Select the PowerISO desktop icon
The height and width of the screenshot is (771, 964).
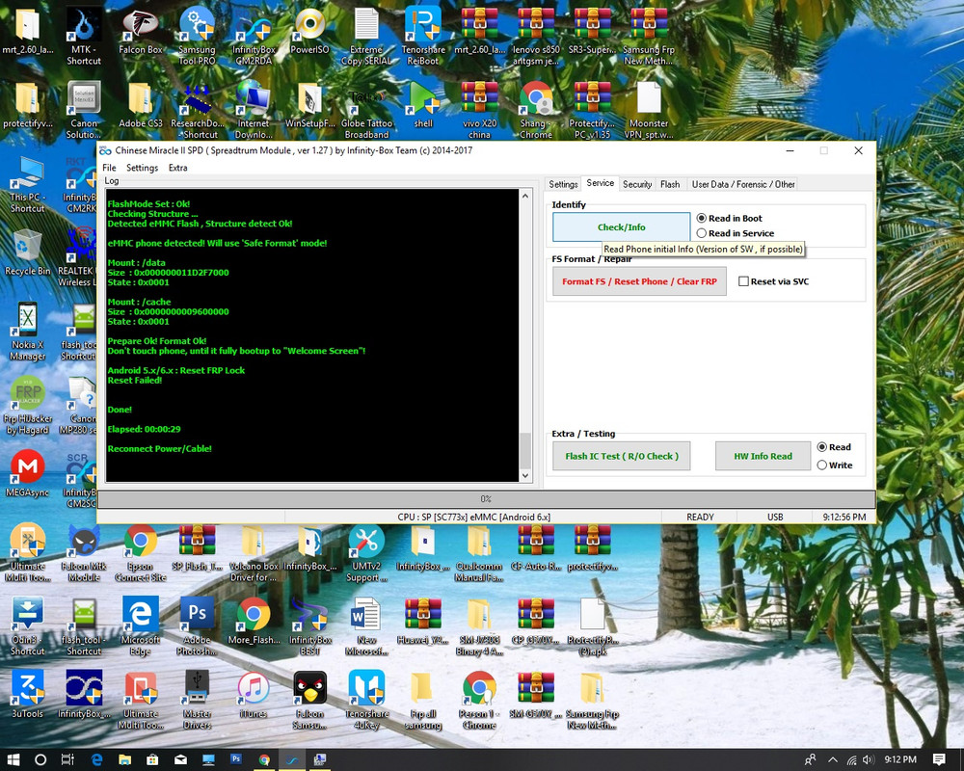point(309,31)
